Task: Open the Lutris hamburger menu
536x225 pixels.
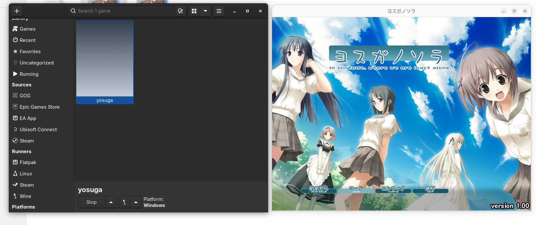Action: [219, 11]
